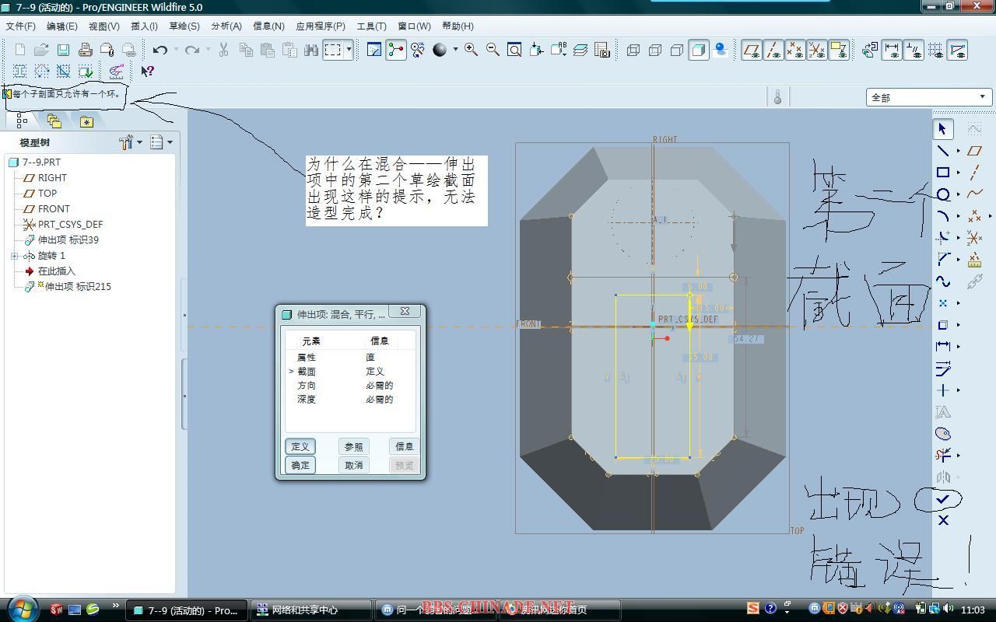Image resolution: width=996 pixels, height=622 pixels.
Task: Expand the line tool flyout arrow
Action: pyautogui.click(x=958, y=151)
